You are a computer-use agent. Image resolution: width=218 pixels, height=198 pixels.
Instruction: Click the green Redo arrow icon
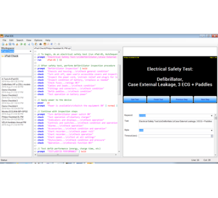pyautogui.click(x=25, y=44)
